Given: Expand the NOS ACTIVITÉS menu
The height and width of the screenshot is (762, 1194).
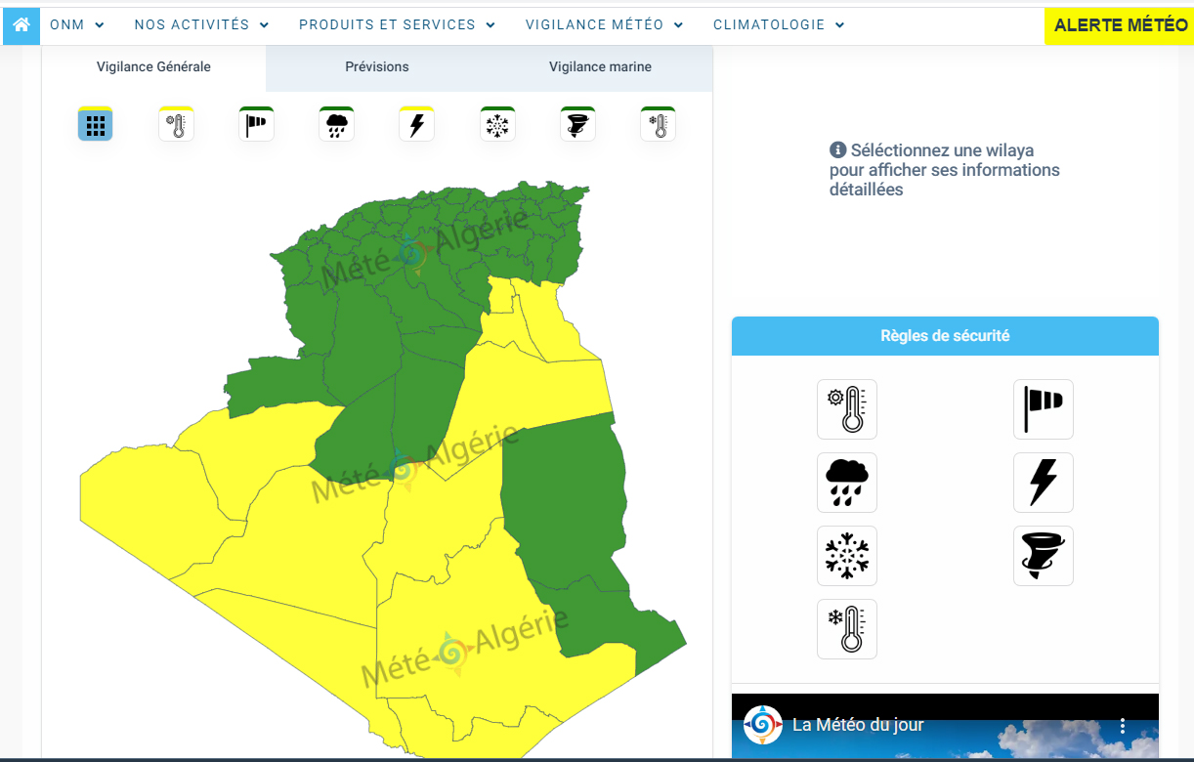Looking at the screenshot, I should [x=202, y=25].
